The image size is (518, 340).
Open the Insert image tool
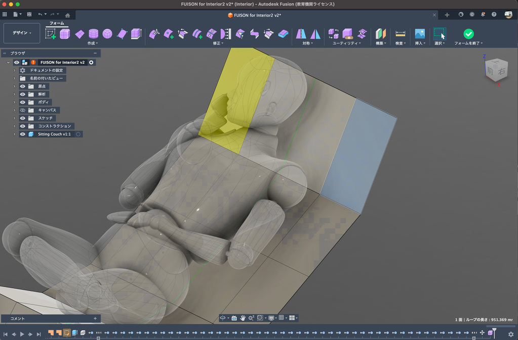coord(419,34)
